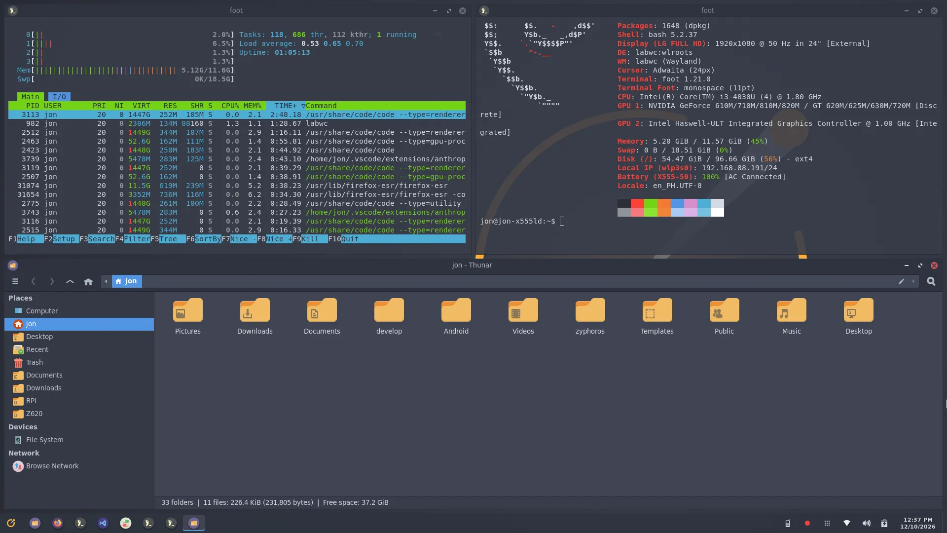
Task: Open the Thunar hamburger menu
Action: tap(15, 281)
